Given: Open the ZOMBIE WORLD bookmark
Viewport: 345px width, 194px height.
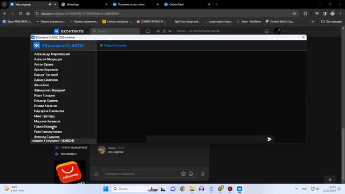Looking at the screenshot, I should tap(151, 22).
